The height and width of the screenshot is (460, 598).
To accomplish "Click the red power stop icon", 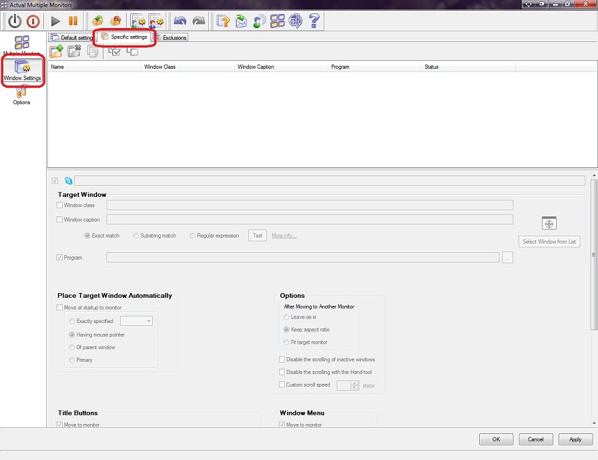I will (x=33, y=21).
